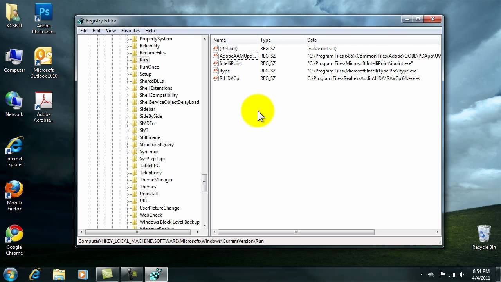
Task: Expand the PropertySystem tree node
Action: click(128, 39)
